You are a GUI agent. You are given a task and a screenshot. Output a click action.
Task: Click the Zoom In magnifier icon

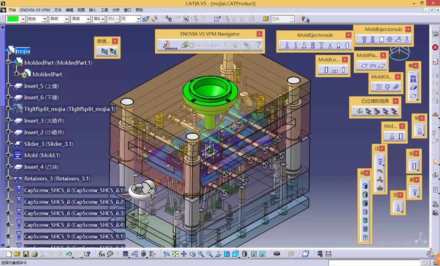[x=201, y=254]
